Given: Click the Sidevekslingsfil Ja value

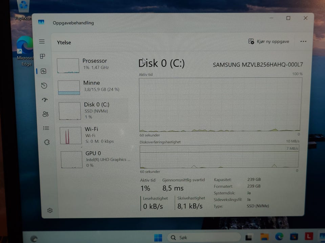Looking at the screenshot, I should pyautogui.click(x=248, y=199).
